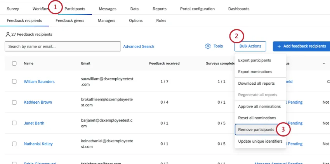Screen dimensions: 330x164
Task: Open the Tools gear icon
Action: [x=208, y=46]
